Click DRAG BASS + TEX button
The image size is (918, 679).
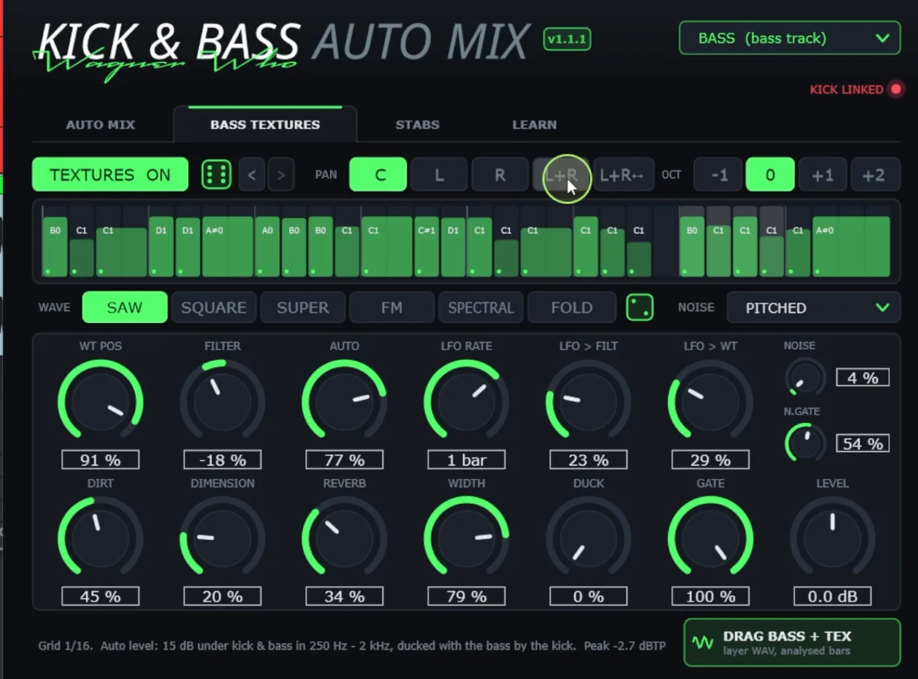(791, 642)
